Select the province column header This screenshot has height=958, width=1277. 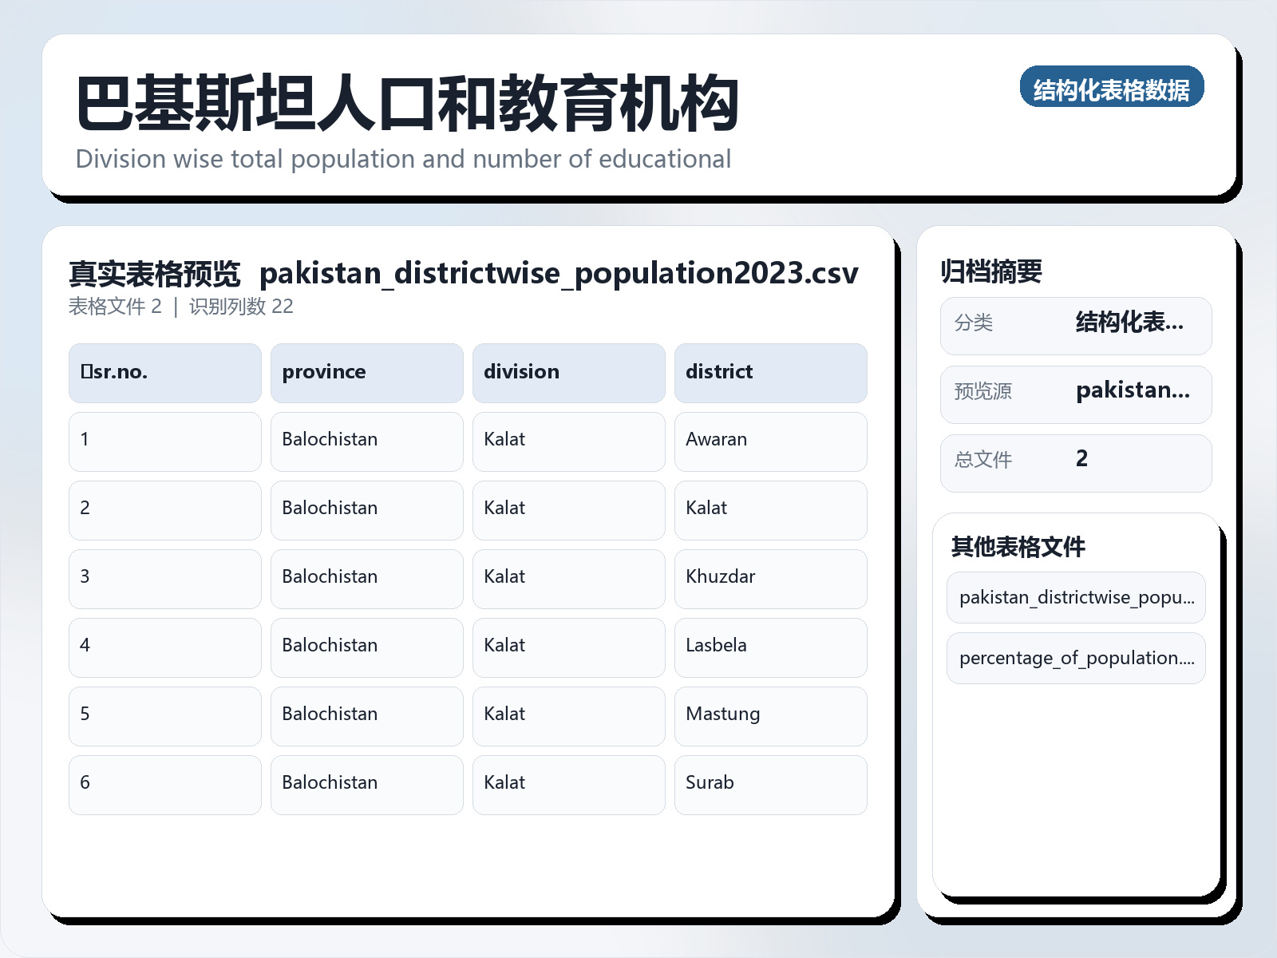[x=366, y=372]
